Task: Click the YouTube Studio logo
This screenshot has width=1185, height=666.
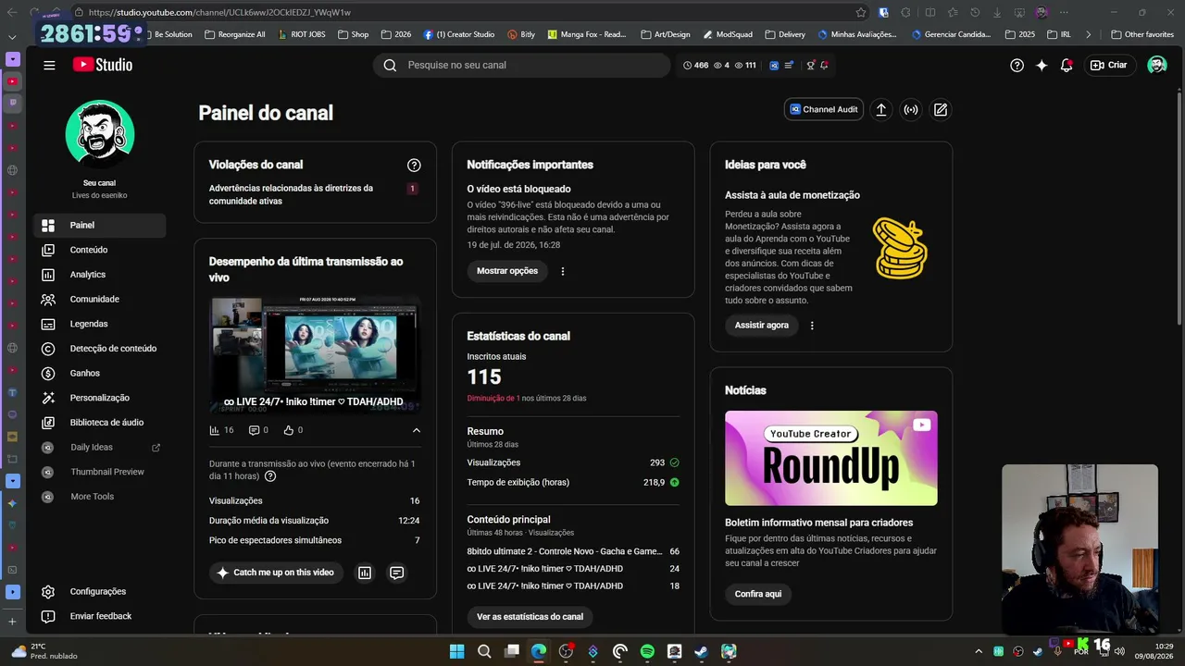Action: pyautogui.click(x=103, y=65)
